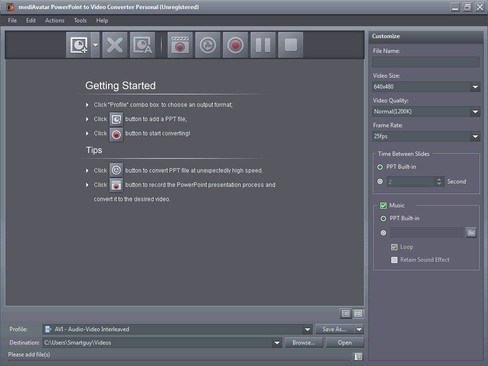
Task: Switch to the detailed view icon
Action: [358, 314]
